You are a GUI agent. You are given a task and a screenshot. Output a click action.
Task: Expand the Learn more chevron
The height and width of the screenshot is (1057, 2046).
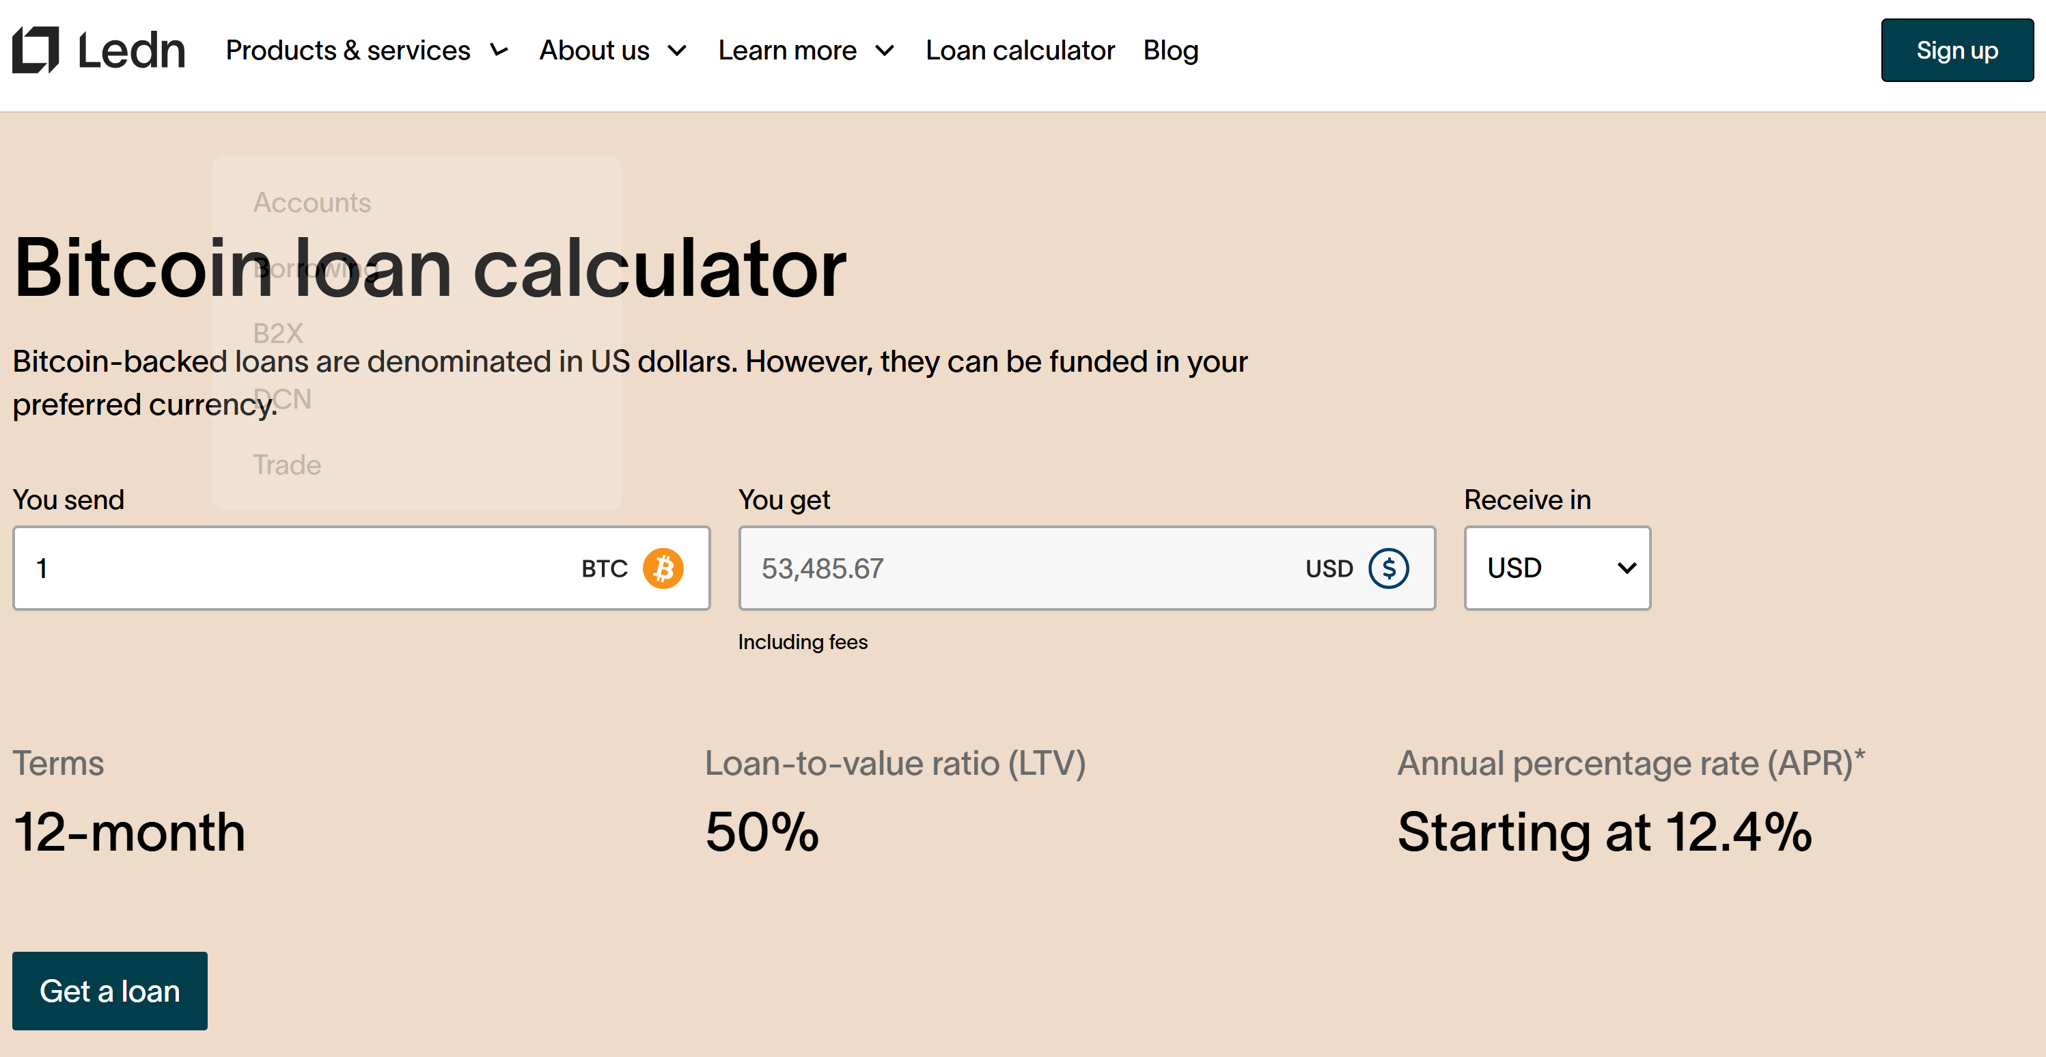point(884,51)
